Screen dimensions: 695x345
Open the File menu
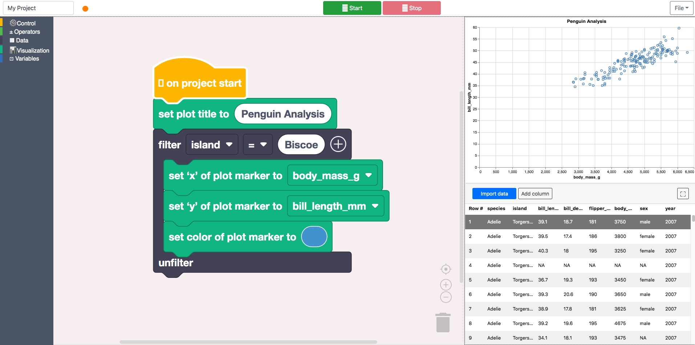coord(682,8)
